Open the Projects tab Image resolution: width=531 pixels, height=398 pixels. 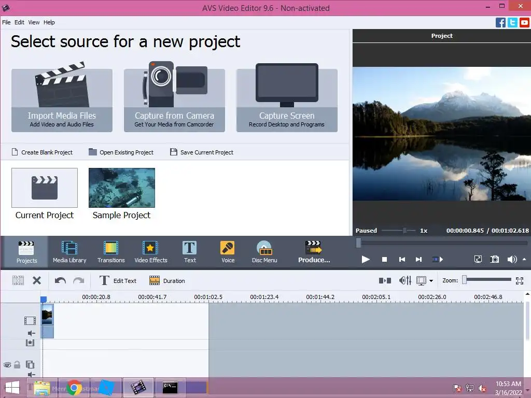pos(26,252)
